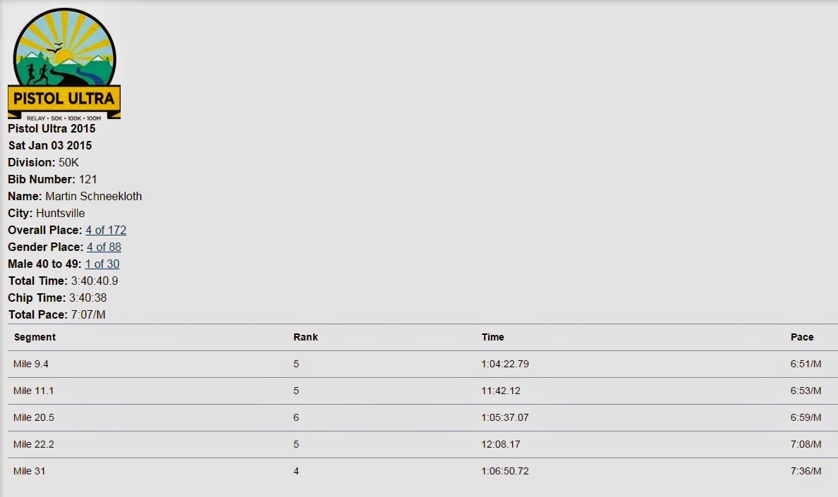The image size is (838, 497).
Task: Select the Mile 31 segment row
Action: click(x=423, y=471)
